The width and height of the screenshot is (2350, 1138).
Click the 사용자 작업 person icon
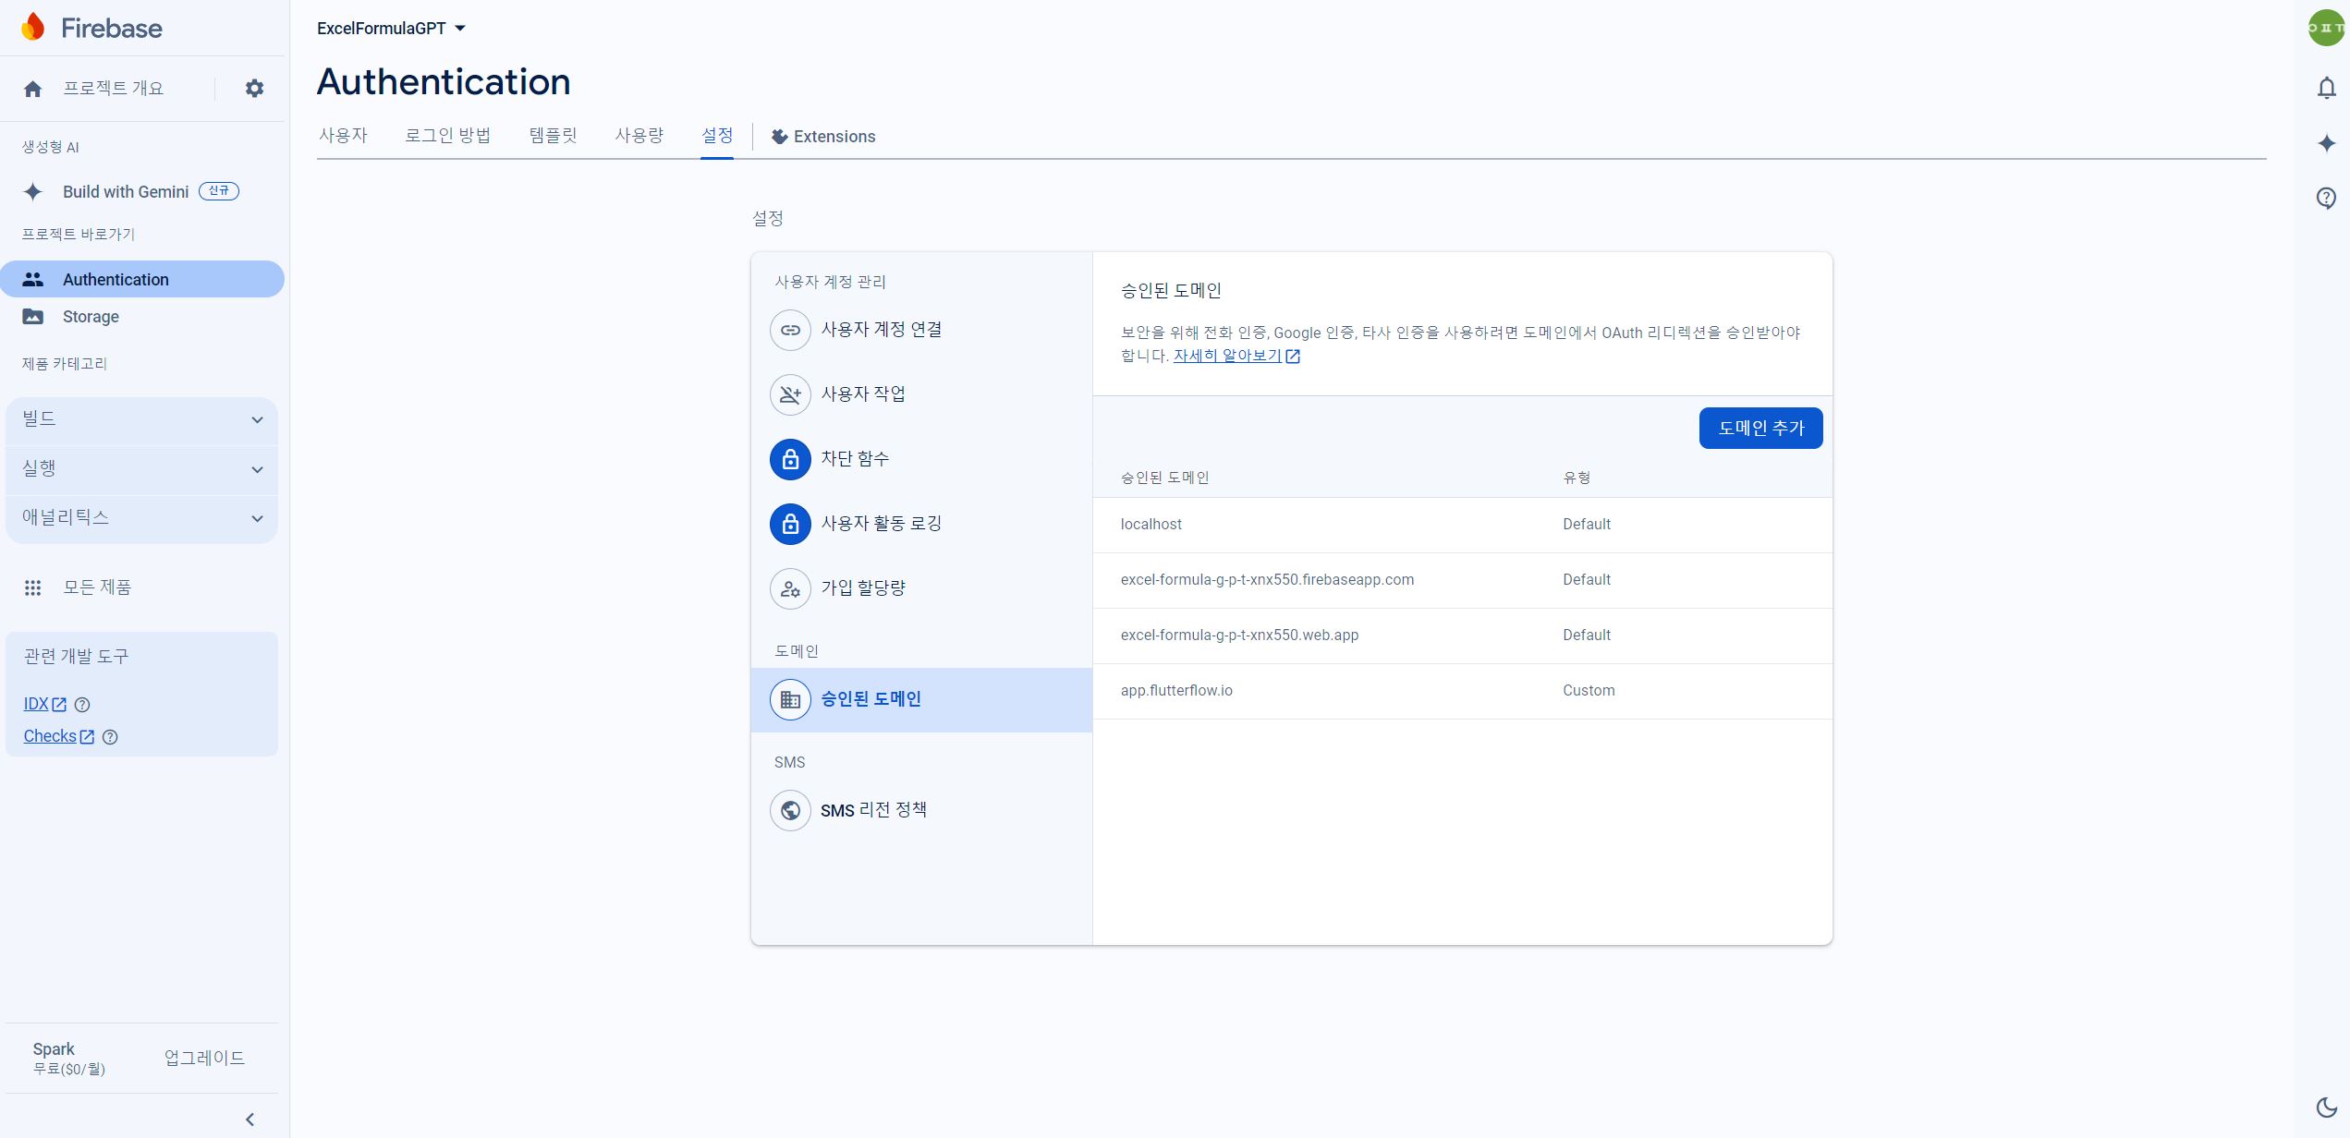(x=790, y=394)
